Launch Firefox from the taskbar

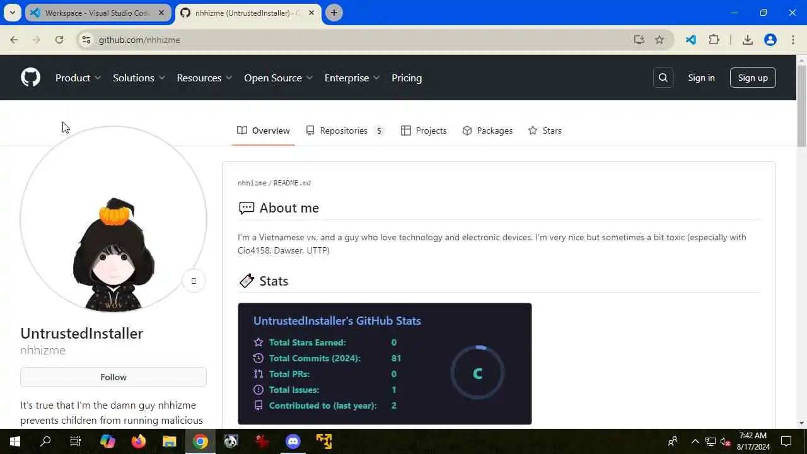pos(139,441)
